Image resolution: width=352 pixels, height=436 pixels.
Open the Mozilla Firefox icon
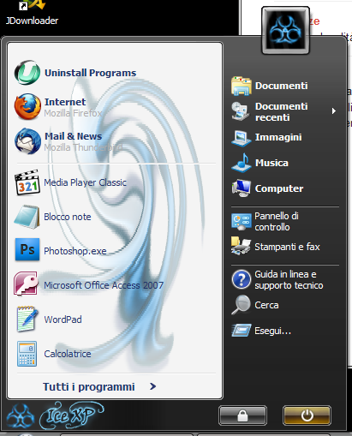click(27, 106)
